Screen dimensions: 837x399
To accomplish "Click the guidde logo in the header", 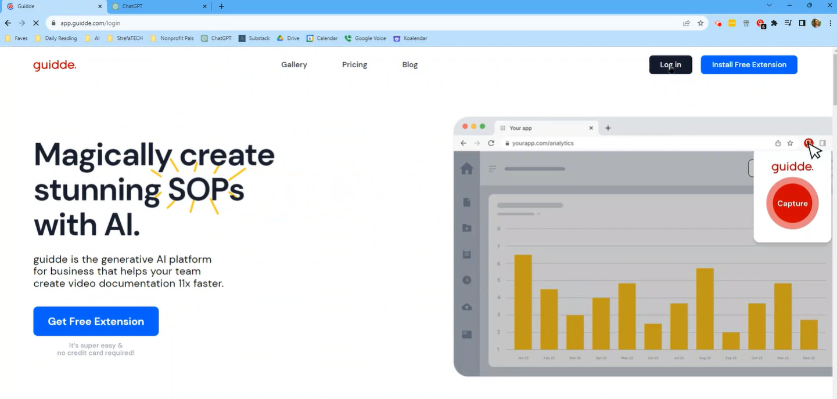I will pos(55,65).
